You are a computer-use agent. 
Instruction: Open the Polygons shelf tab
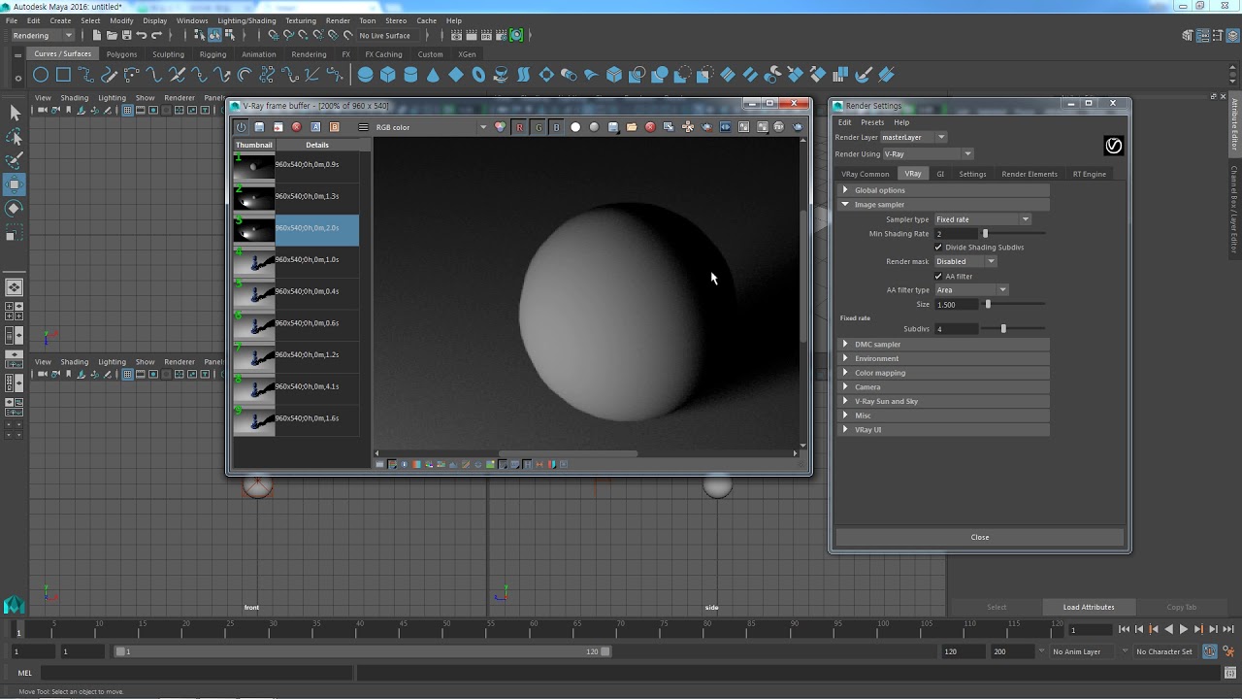(121, 54)
